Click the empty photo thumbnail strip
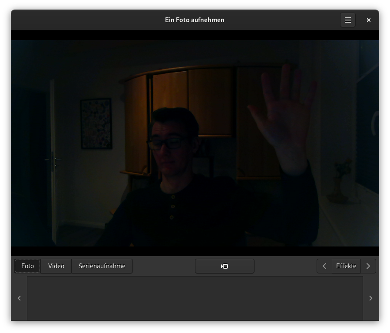 (195, 298)
